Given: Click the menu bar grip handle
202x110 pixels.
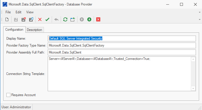Looking at the screenshot, I should pyautogui.click(x=2, y=12).
